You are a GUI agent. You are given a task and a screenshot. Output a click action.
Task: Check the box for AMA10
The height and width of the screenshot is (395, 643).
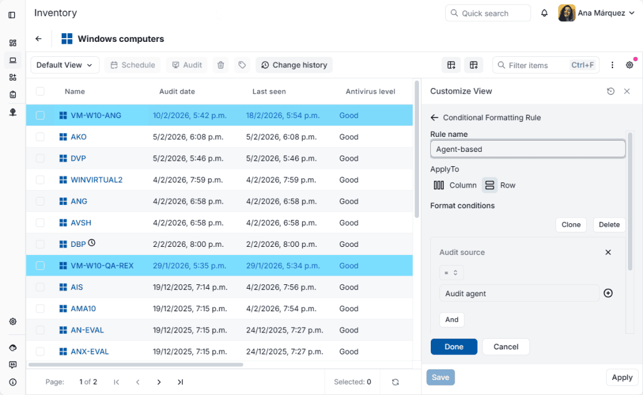pos(40,308)
